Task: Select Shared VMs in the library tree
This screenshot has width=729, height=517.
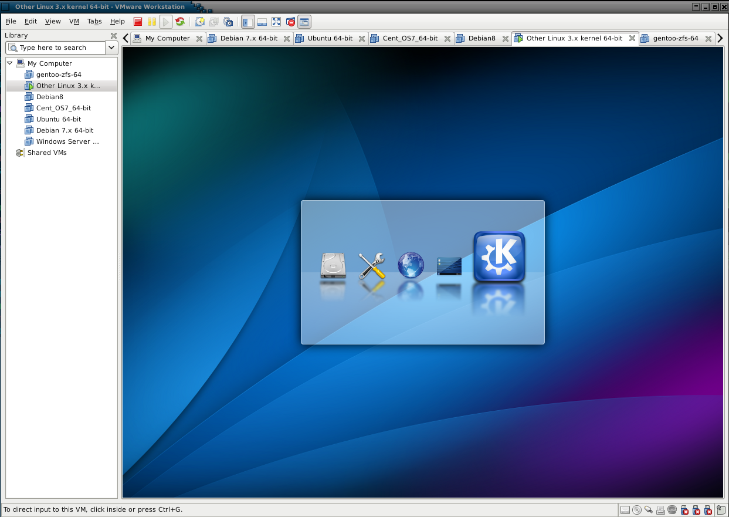Action: pos(47,153)
